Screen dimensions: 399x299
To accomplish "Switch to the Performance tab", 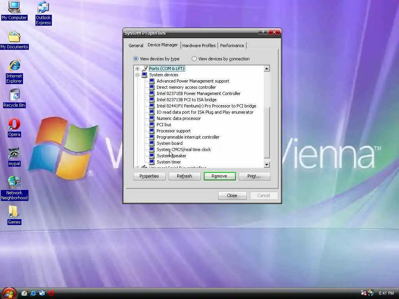I will [232, 46].
